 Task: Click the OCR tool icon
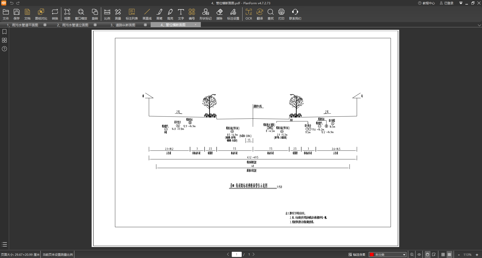click(x=249, y=14)
